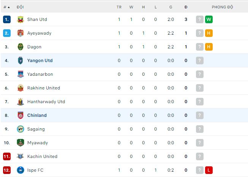Click the Shan Utd team crest

pyautogui.click(x=21, y=19)
